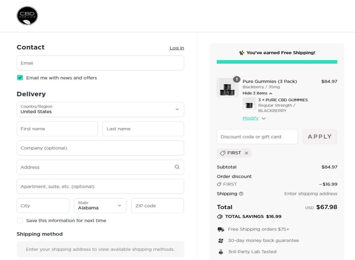Click the Blackberry / 35mg variant text
The height and width of the screenshot is (260, 355).
tap(261, 87)
